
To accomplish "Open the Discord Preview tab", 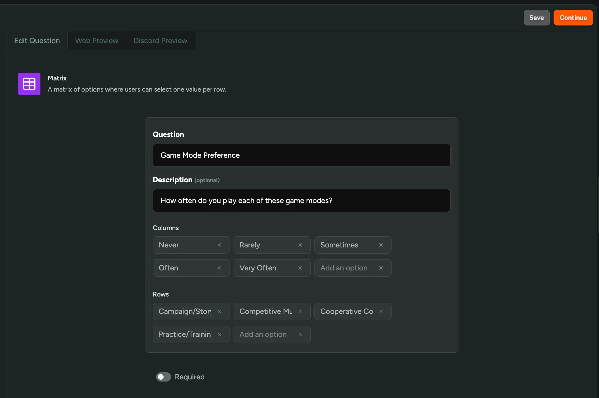I will pyautogui.click(x=160, y=41).
